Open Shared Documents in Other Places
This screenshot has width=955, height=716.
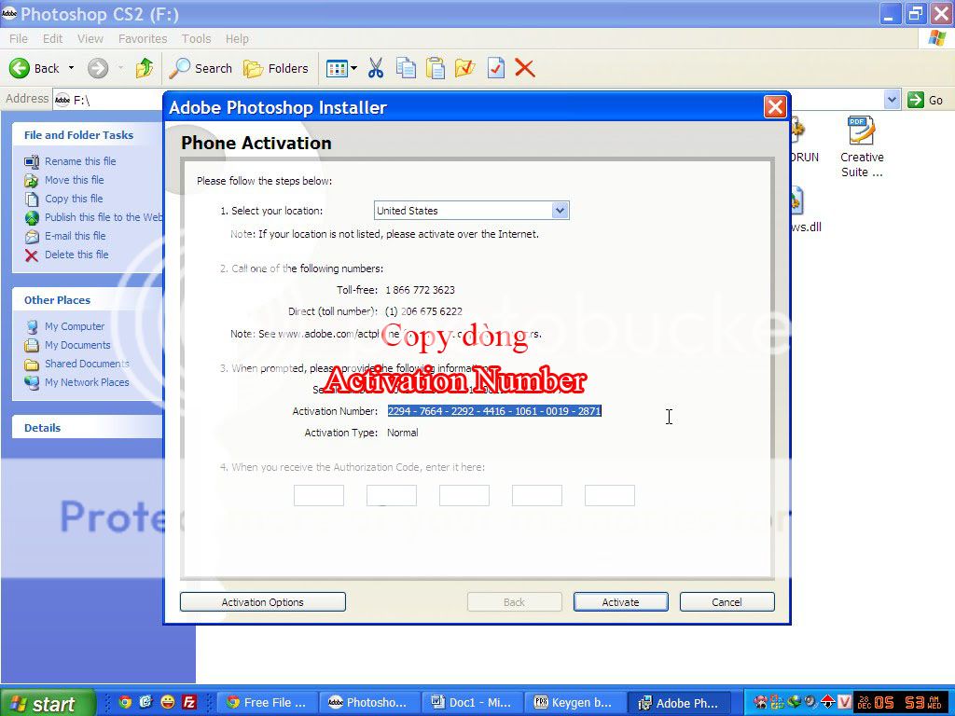[x=87, y=364]
